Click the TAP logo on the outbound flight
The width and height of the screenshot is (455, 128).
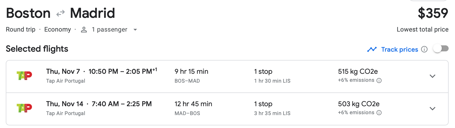click(x=24, y=76)
